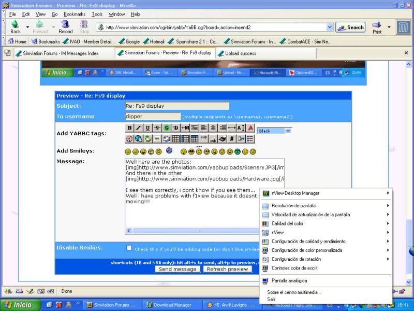Click the Print toolbar icon
This screenshot has height=311, width=414.
tap(377, 27)
